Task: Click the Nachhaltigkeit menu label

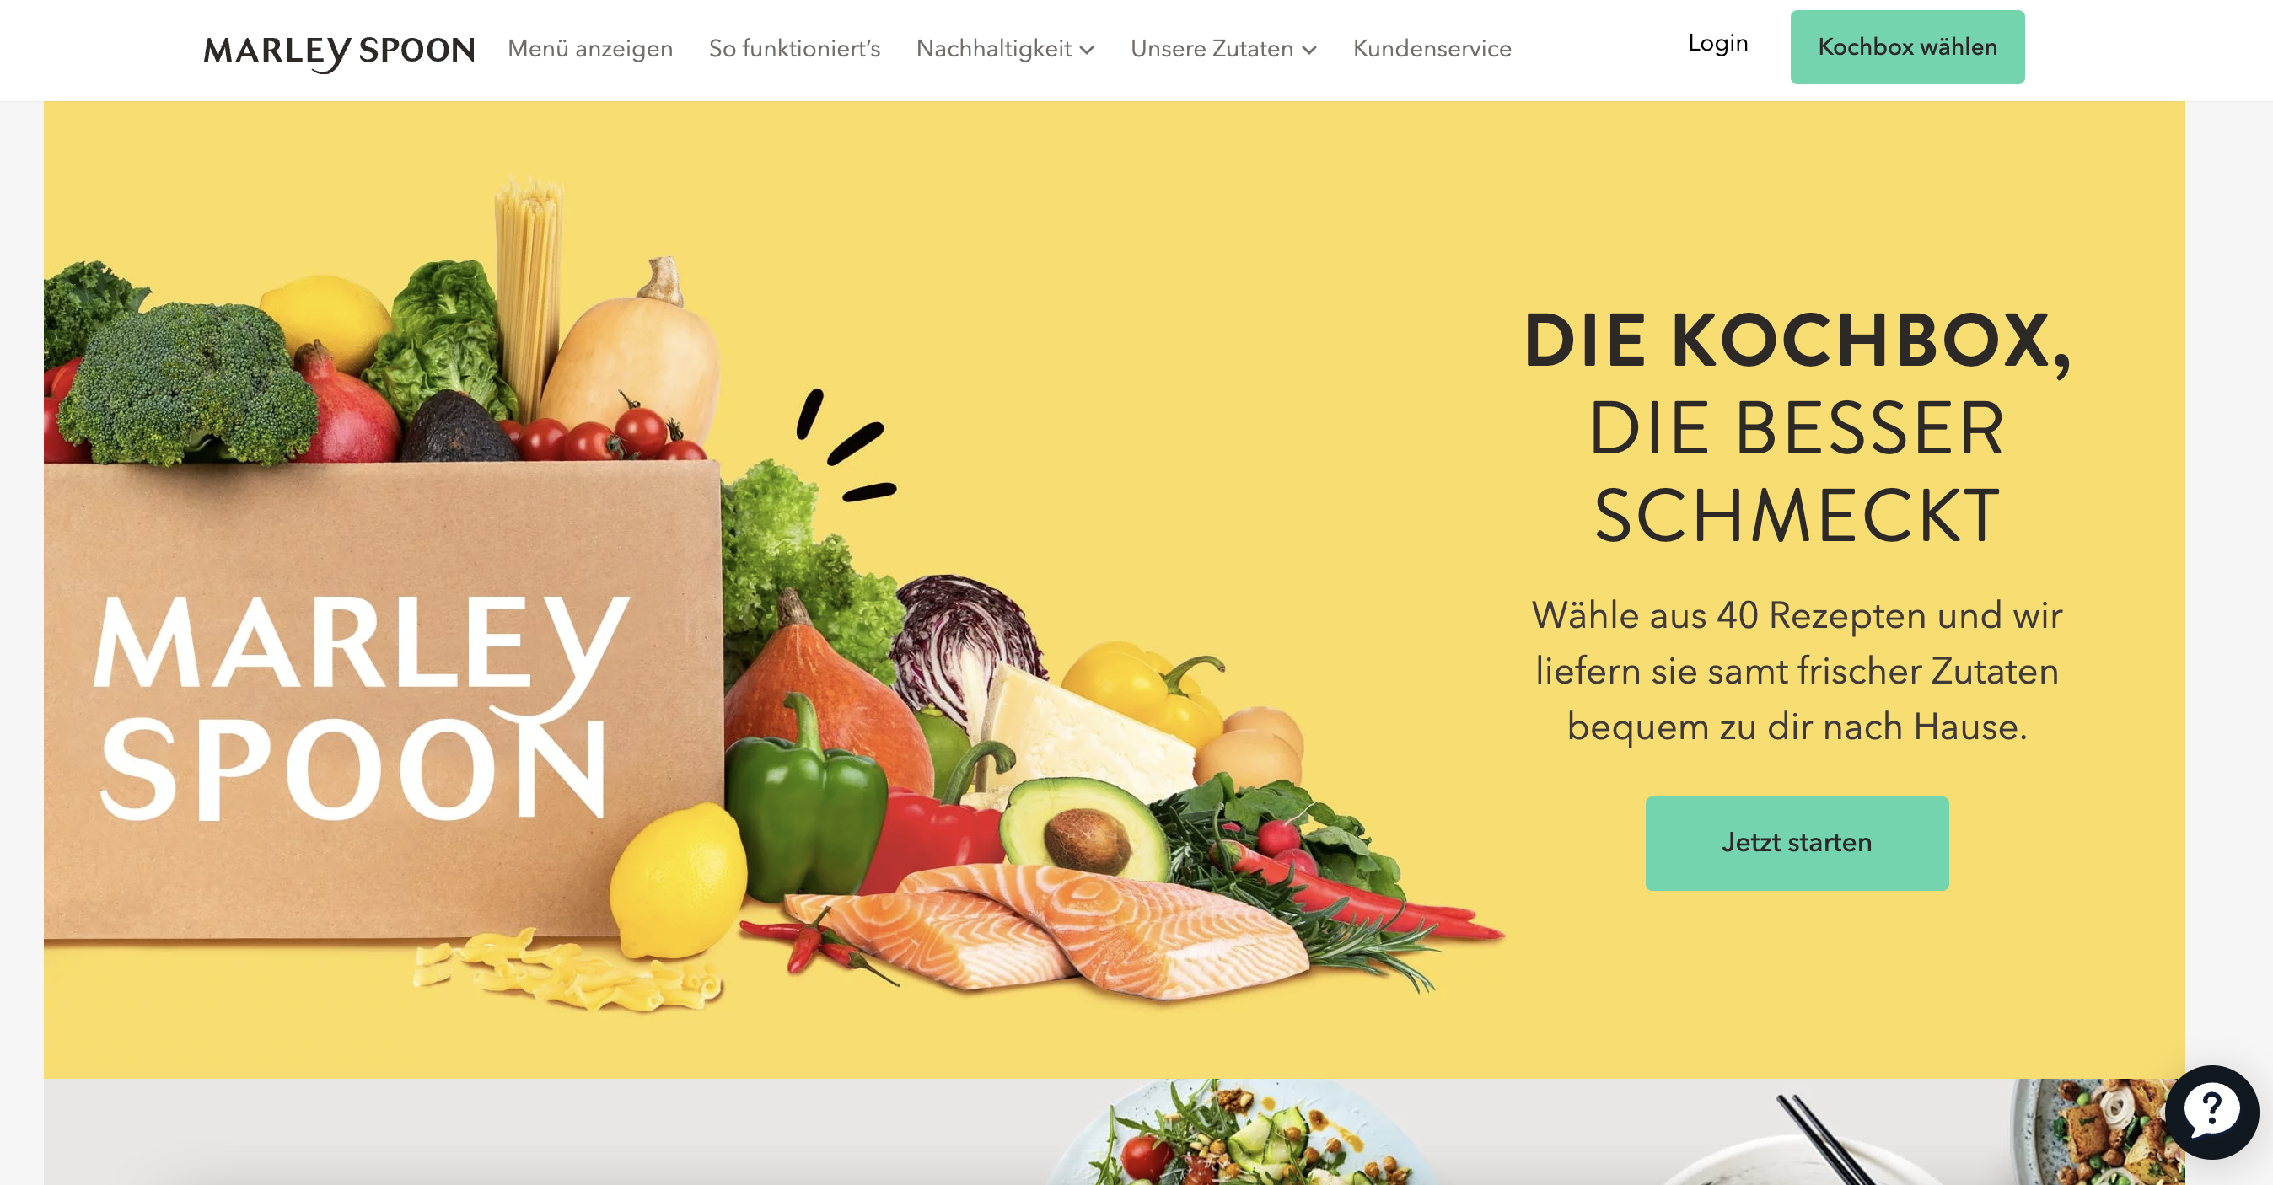Action: tap(993, 49)
